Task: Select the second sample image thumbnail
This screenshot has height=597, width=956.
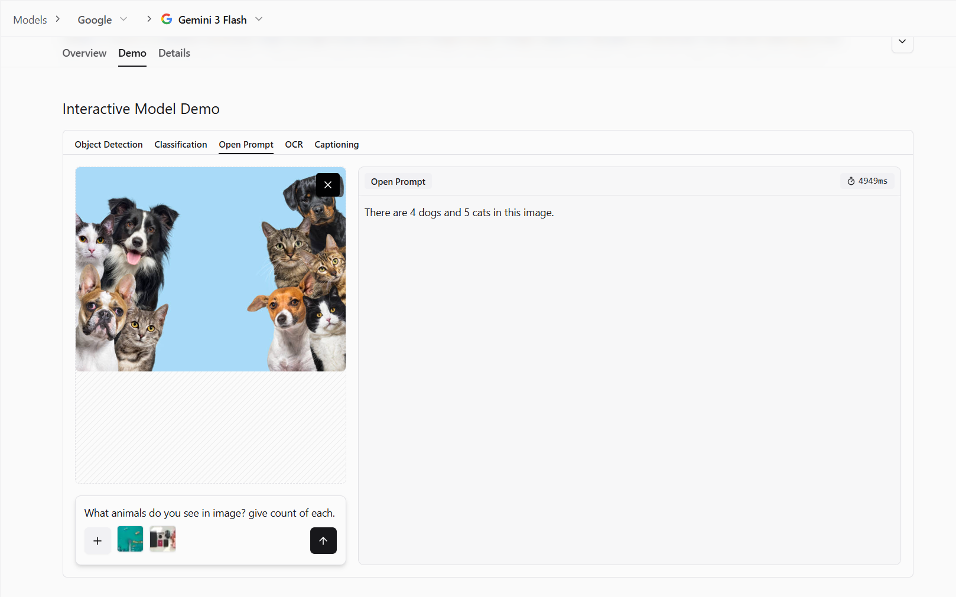Action: [x=162, y=539]
